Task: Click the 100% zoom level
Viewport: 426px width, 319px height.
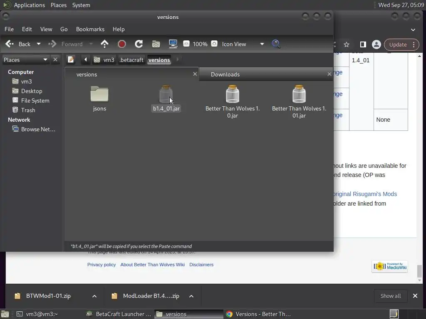Action: click(200, 44)
